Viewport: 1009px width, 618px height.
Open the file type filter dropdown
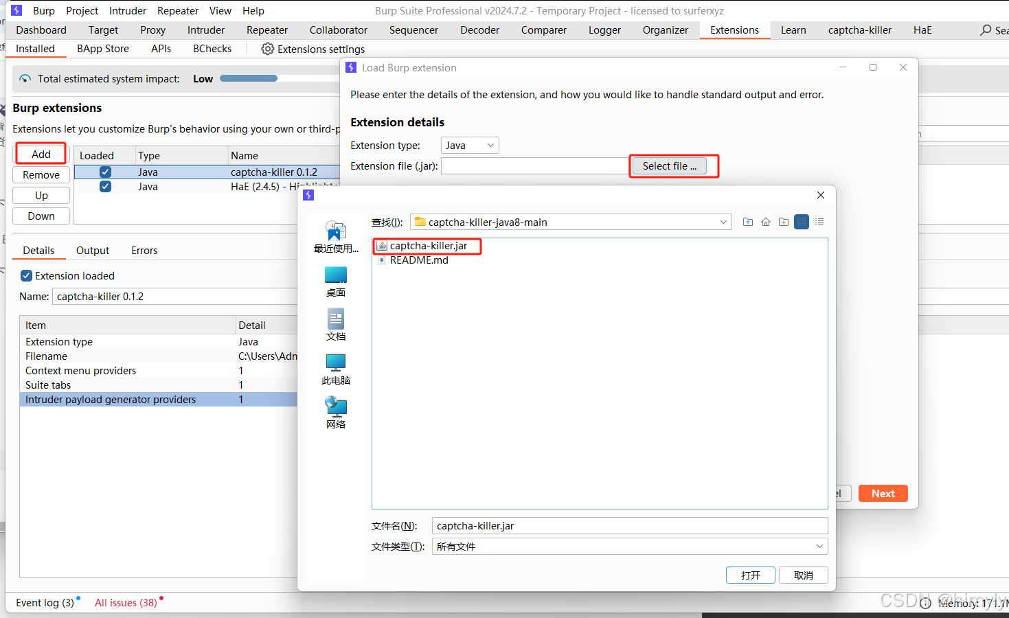click(819, 547)
